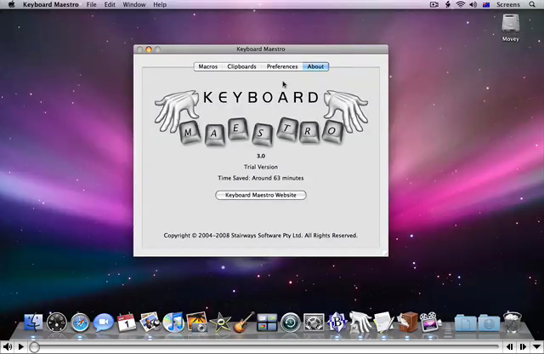
Task: Open TextEdit paper icon in Dock
Action: [x=383, y=323]
